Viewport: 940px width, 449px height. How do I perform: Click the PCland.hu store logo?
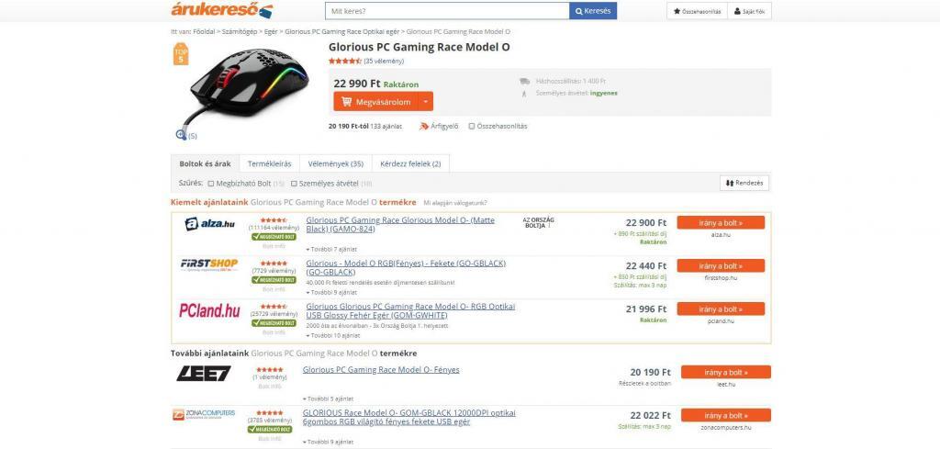209,310
